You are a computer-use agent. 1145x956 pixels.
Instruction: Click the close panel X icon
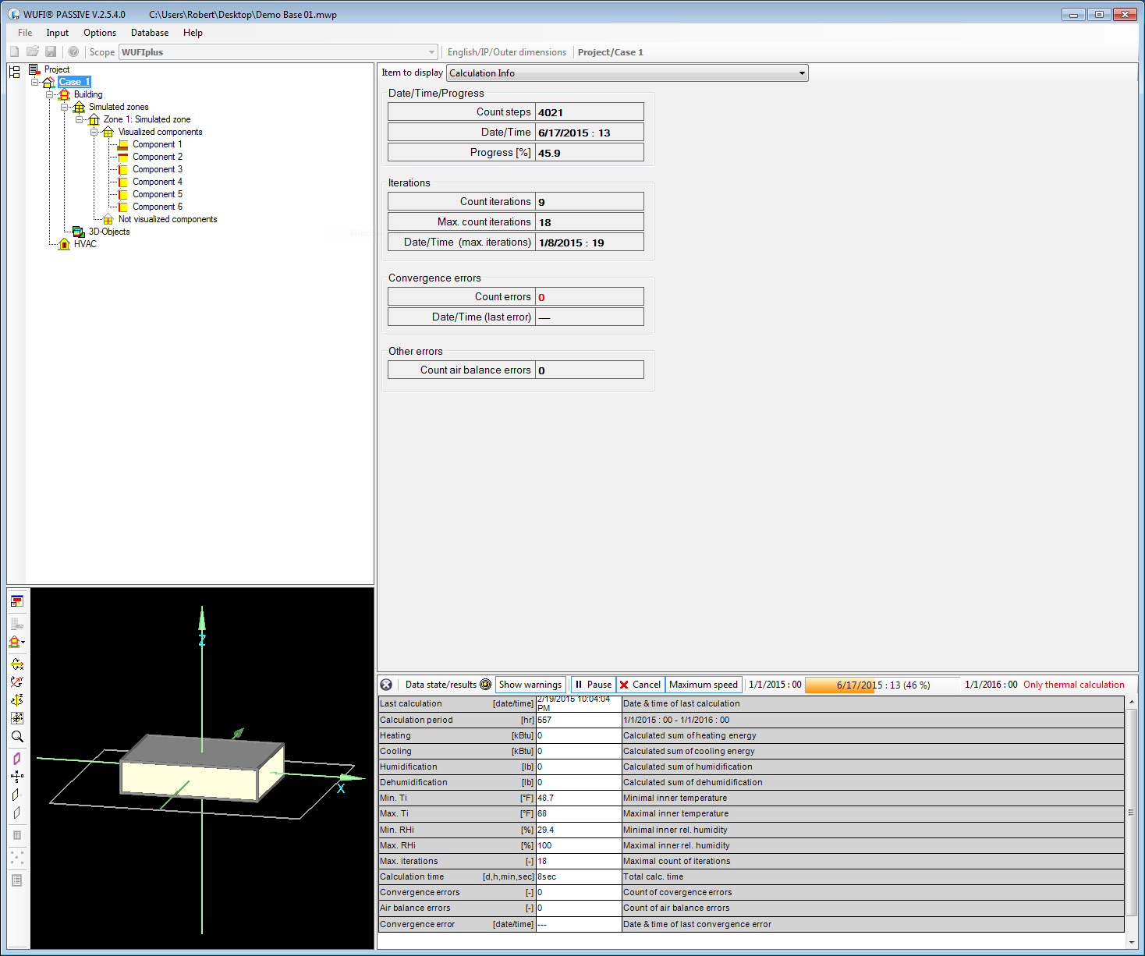[x=386, y=685]
